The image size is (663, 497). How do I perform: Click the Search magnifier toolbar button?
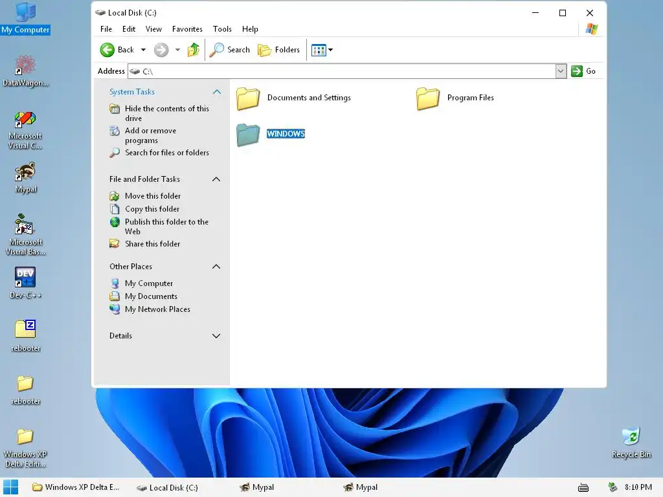(230, 50)
